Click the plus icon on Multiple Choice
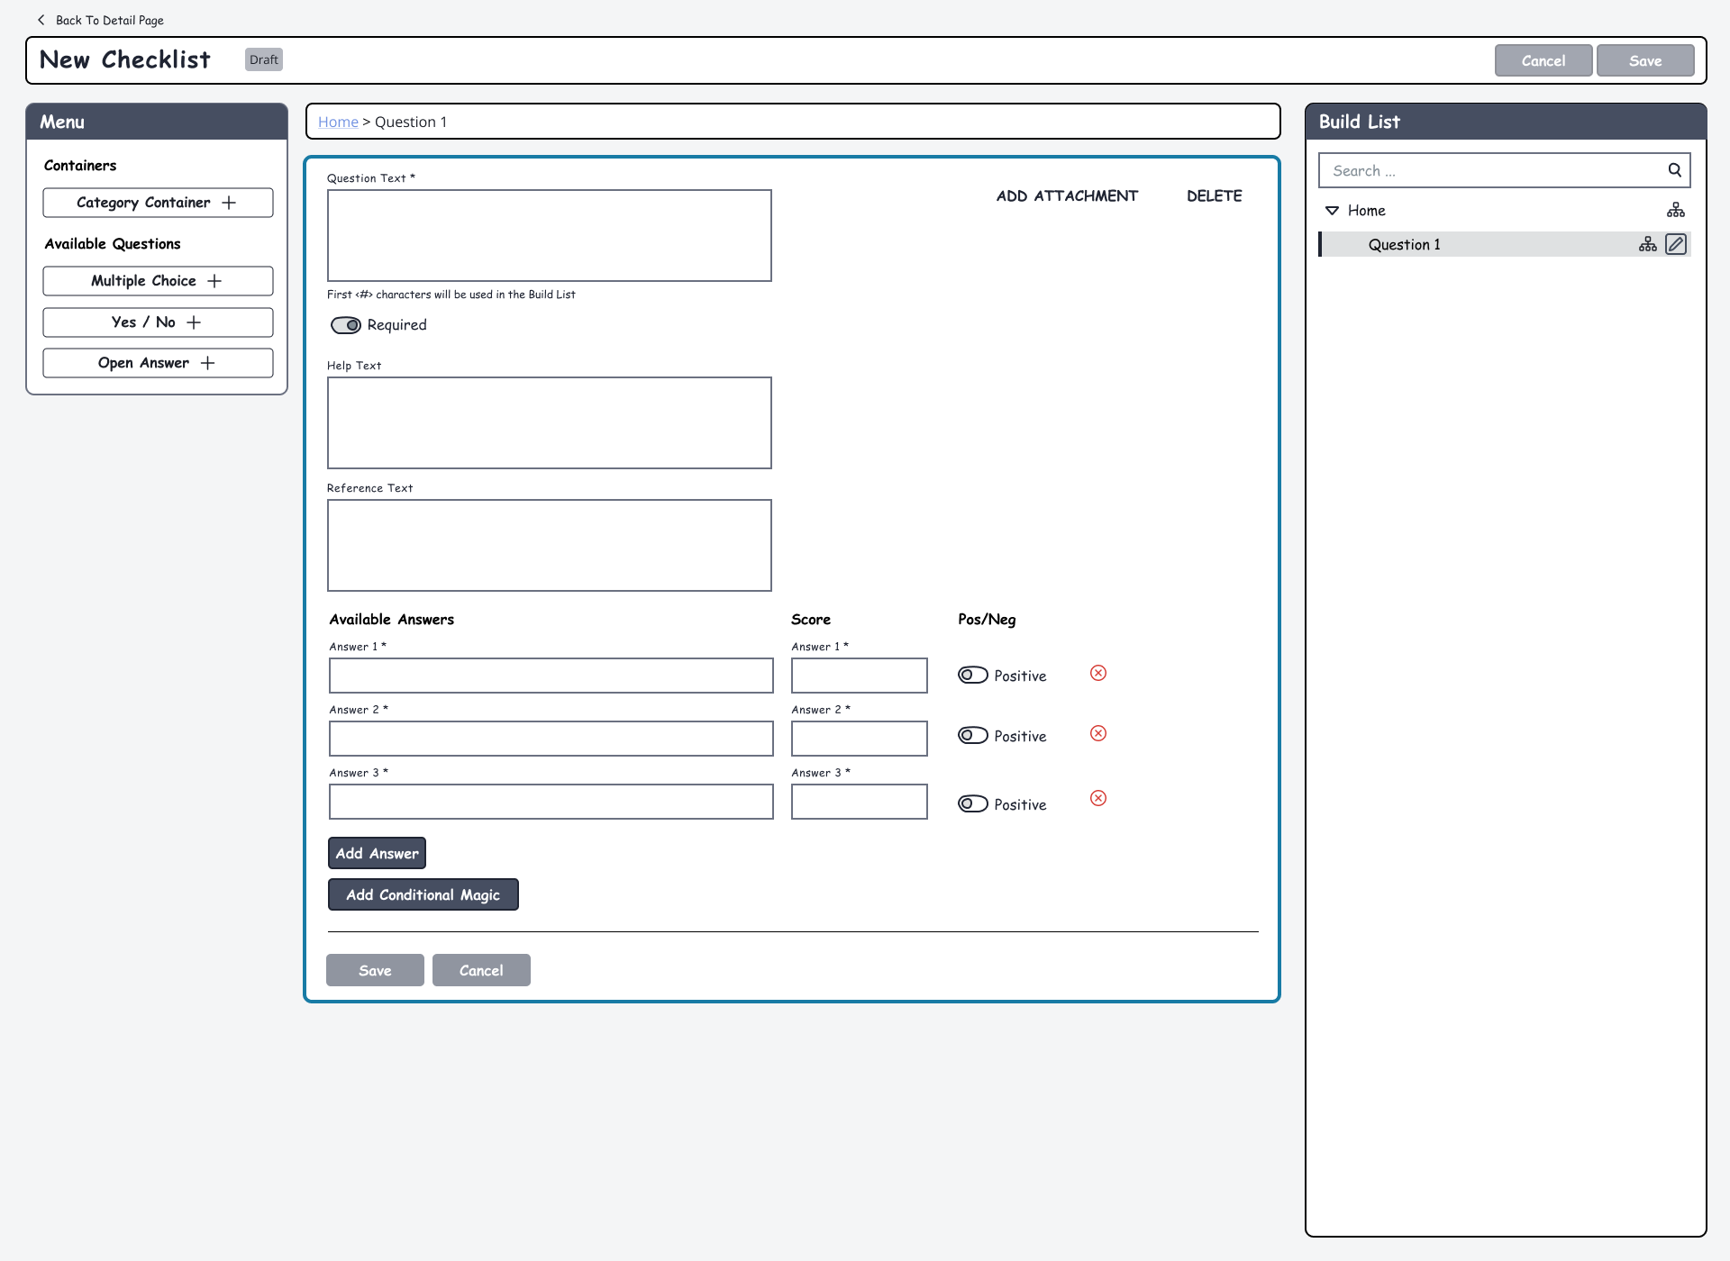The image size is (1730, 1261). 214,281
